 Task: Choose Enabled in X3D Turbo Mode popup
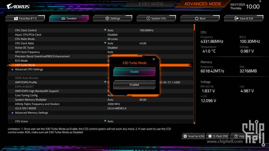coord(134,85)
